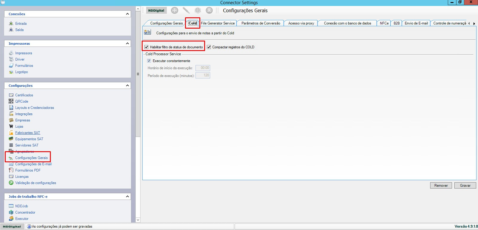
Task: Click the Remover button
Action: (441, 186)
